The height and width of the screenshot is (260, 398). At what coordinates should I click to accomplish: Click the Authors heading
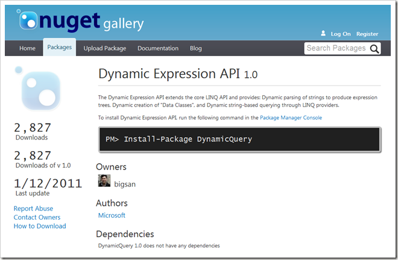point(112,203)
